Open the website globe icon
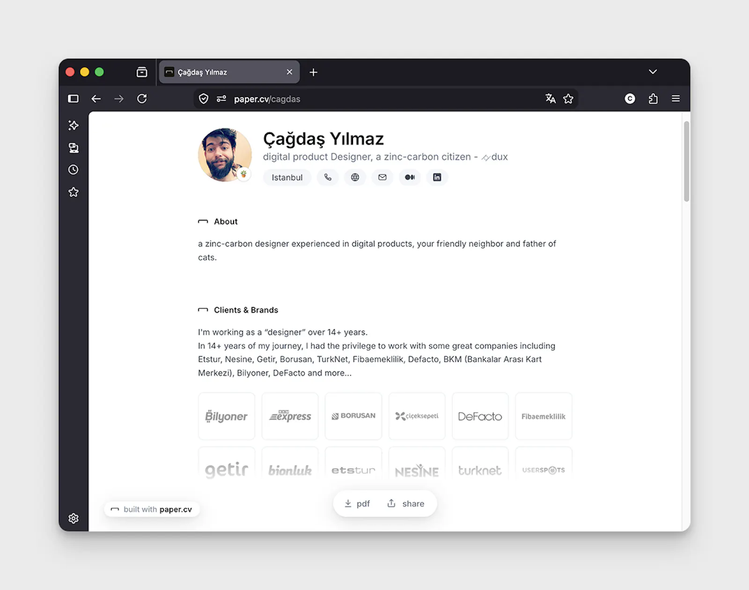Screen dimensions: 749x590 point(355,177)
